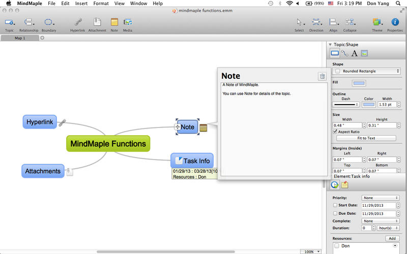
Task: Expand the outline Dash style dropdown
Action: pos(346,105)
